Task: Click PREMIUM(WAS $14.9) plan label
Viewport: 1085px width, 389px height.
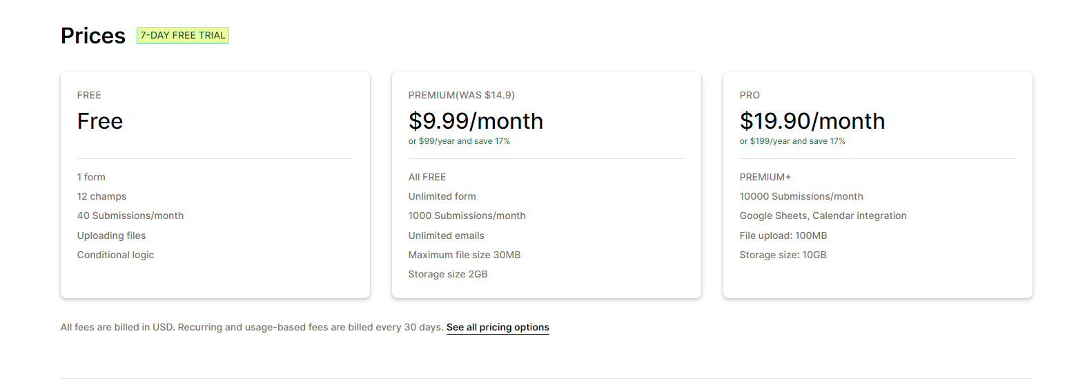Action: 462,95
